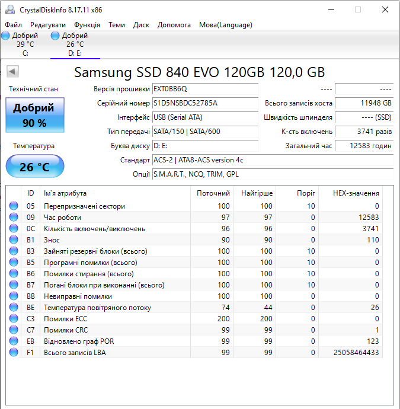The image size is (400, 409).
Task: Click status orb for attribute BE Температура
Action: tap(14, 307)
